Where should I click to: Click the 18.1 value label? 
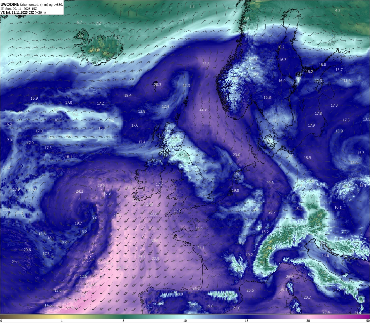[x=69, y=157]
